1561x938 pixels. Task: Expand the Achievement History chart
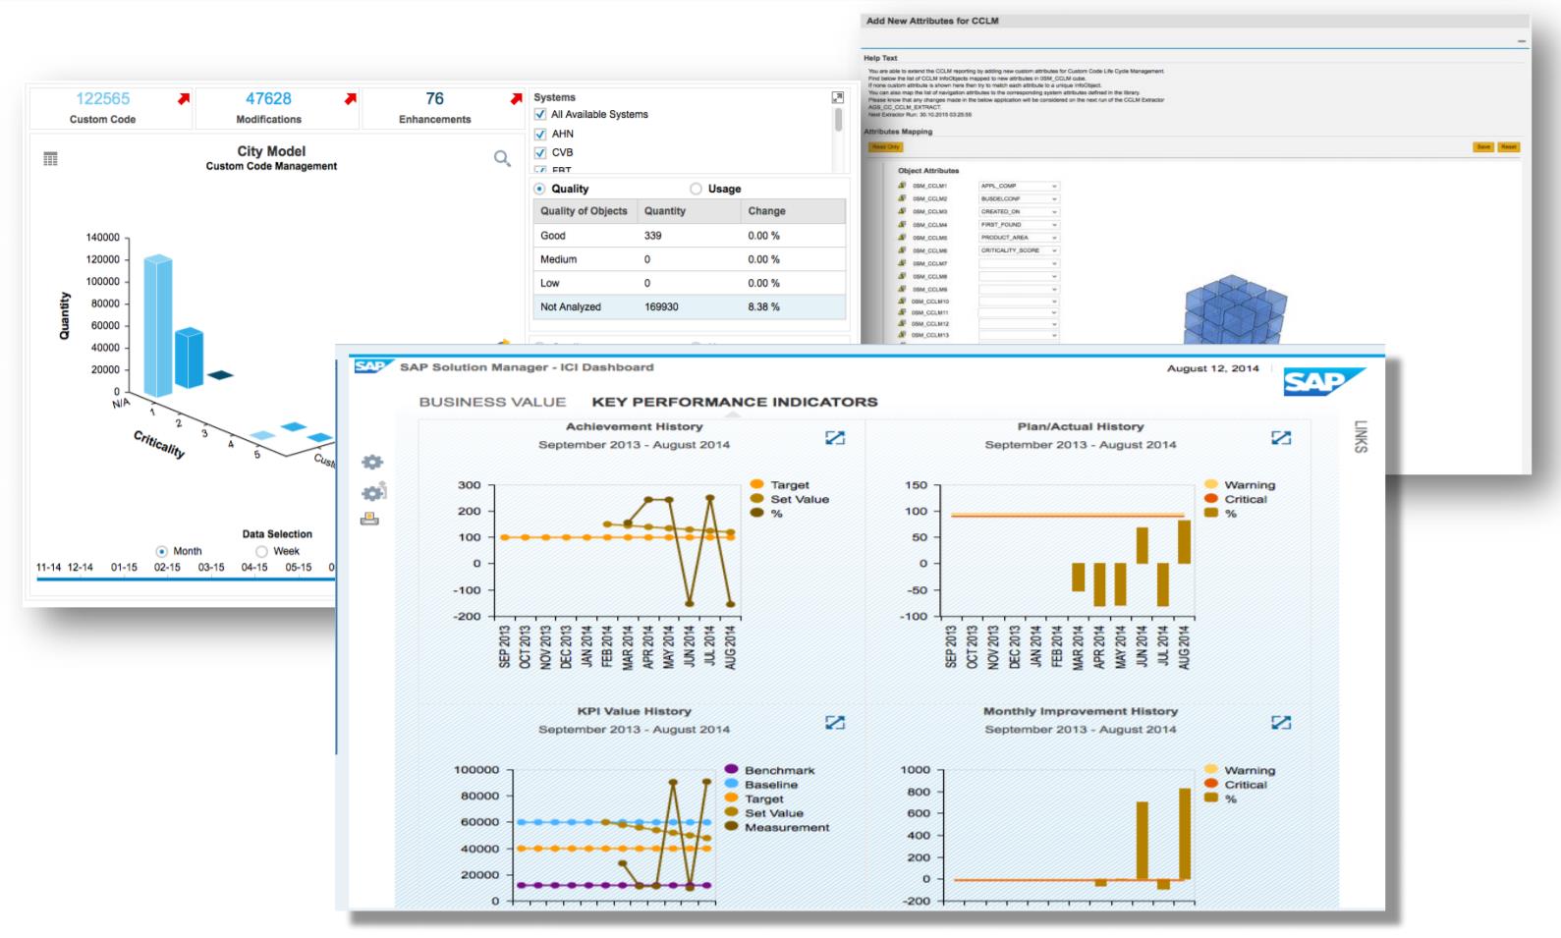(x=835, y=437)
